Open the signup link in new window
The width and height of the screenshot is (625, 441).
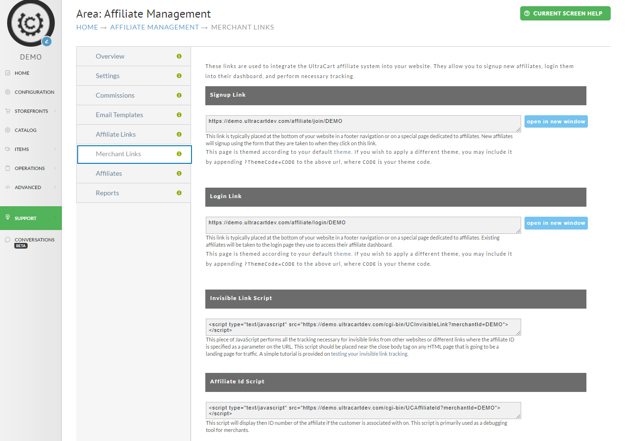(556, 121)
